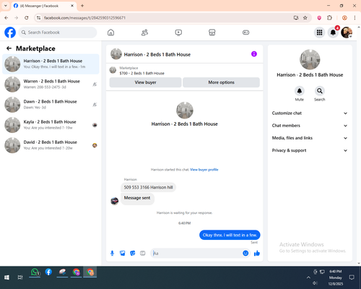This screenshot has height=289, width=361.
Task: Click the More options button
Action: [221, 82]
